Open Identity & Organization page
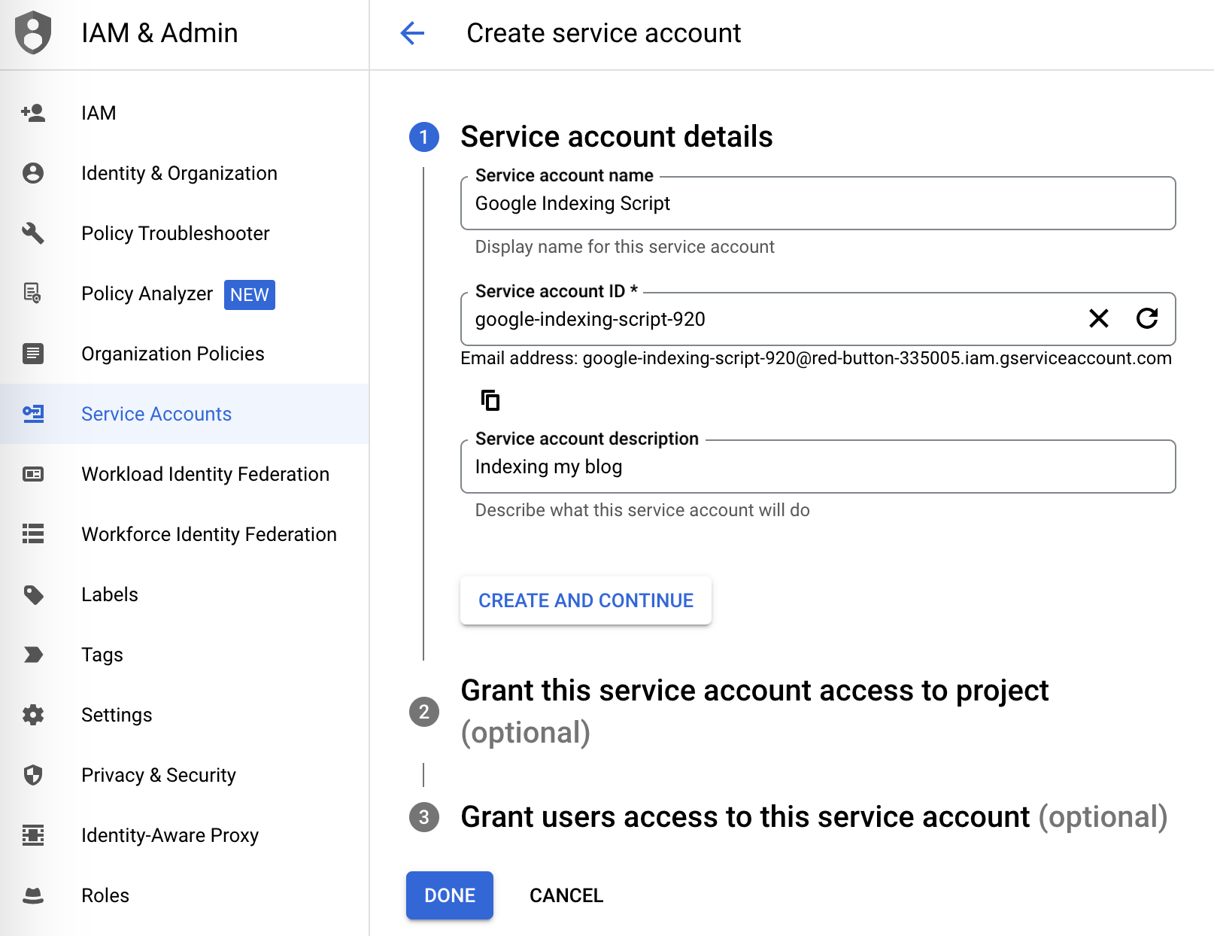 (184, 173)
